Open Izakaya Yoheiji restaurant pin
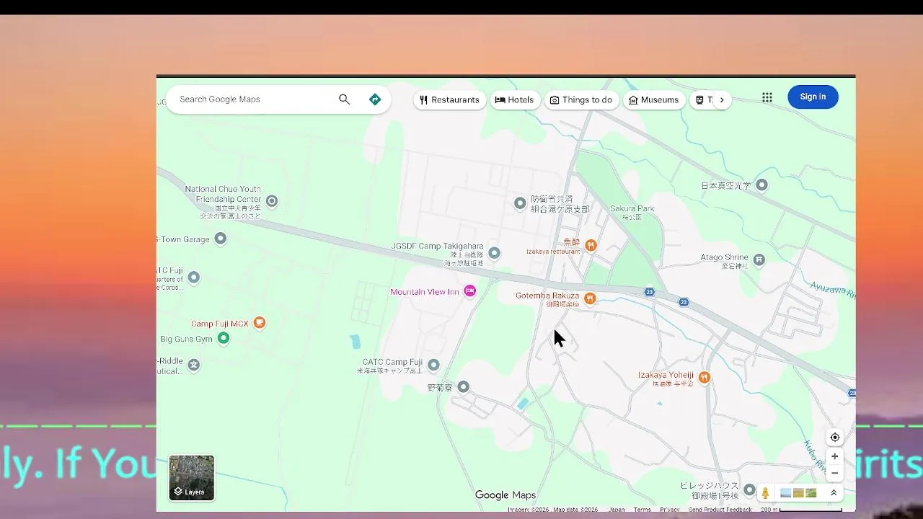 (705, 378)
